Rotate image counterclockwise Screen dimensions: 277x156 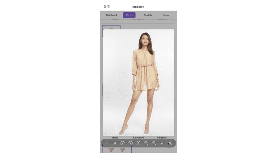122,143
